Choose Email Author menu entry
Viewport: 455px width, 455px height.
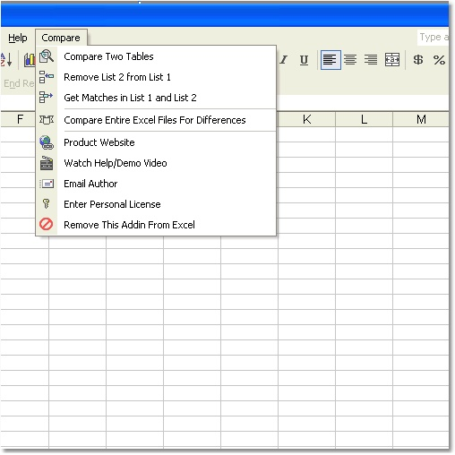tap(156, 184)
